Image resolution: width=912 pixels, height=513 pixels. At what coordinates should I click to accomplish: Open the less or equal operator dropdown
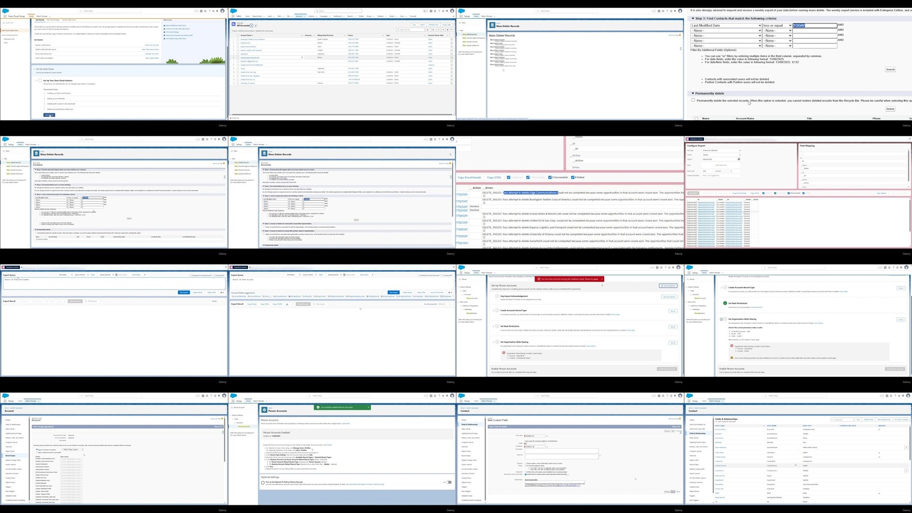[777, 26]
